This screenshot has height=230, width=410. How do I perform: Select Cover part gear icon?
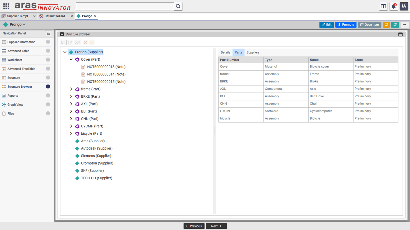point(77,60)
